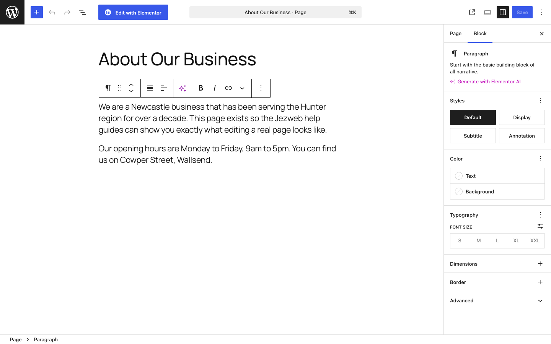Click the WordPress logo to view pages

pos(12,12)
